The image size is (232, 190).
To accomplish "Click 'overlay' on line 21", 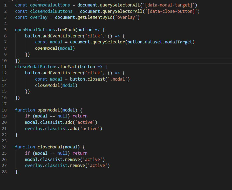I will (34, 129).
